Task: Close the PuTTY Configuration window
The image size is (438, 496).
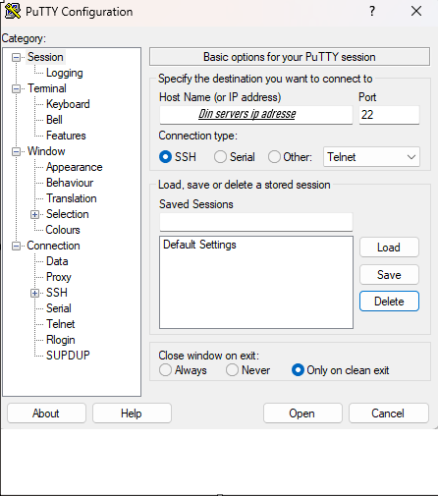Action: pos(416,12)
